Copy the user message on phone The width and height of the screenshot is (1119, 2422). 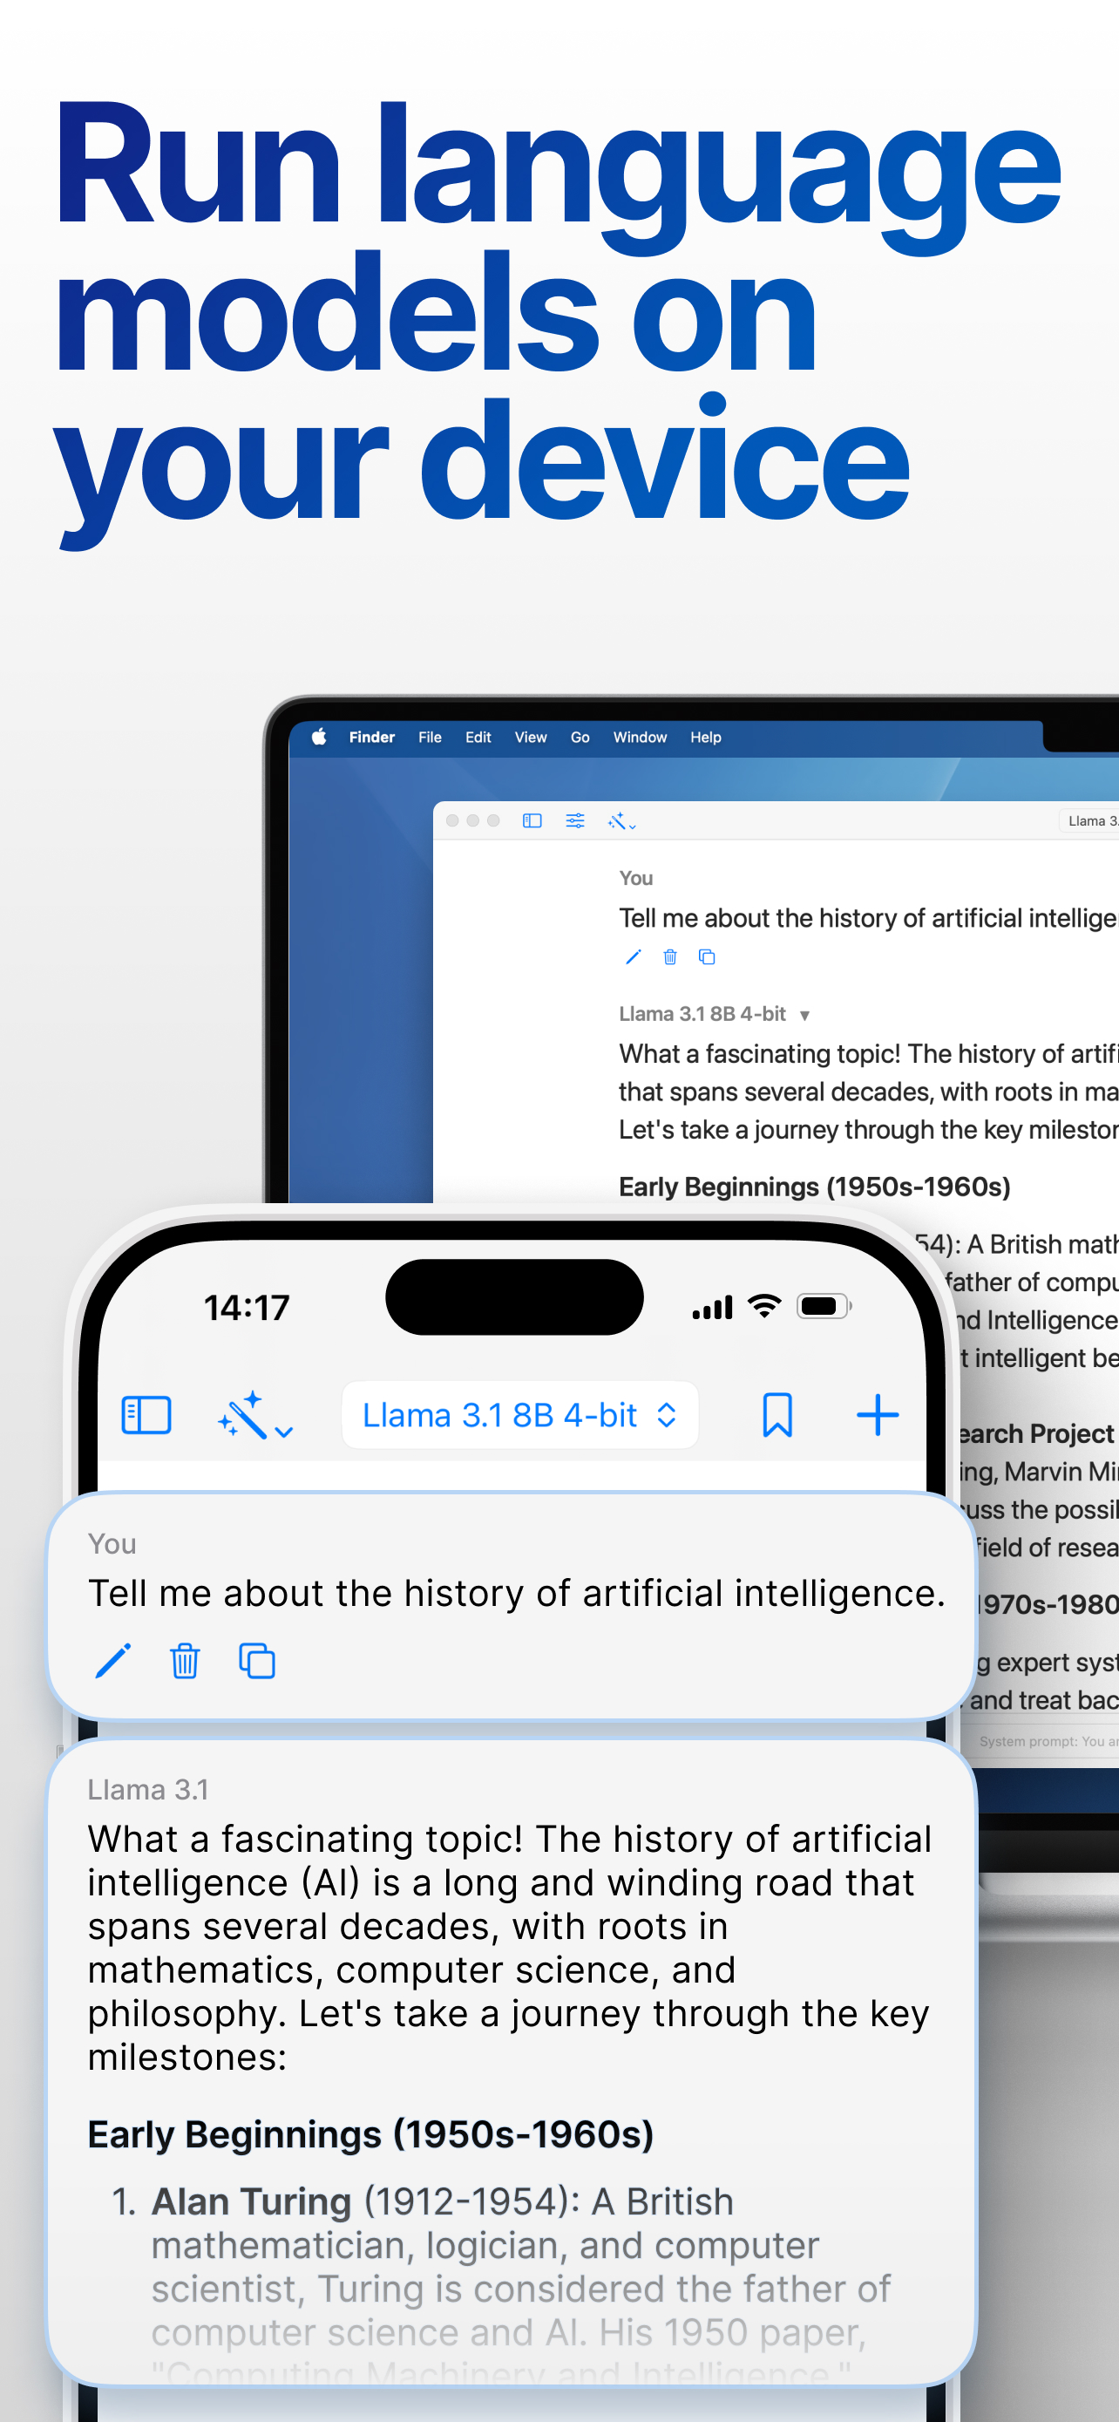pos(256,1662)
